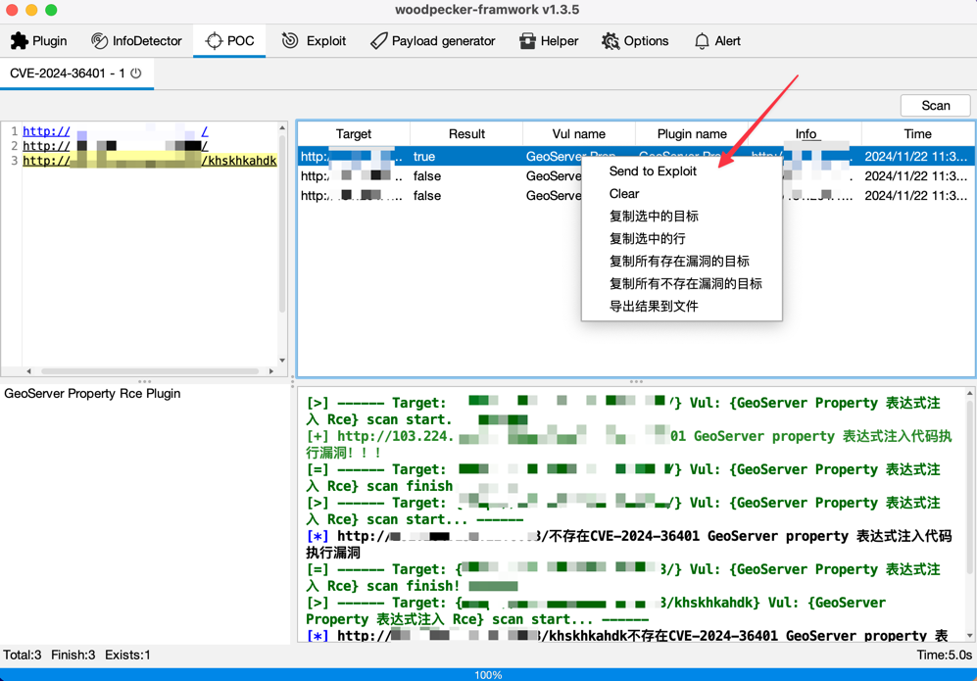977x681 pixels.
Task: Click GeoServer Property Rce Plugin label
Action: [92, 393]
